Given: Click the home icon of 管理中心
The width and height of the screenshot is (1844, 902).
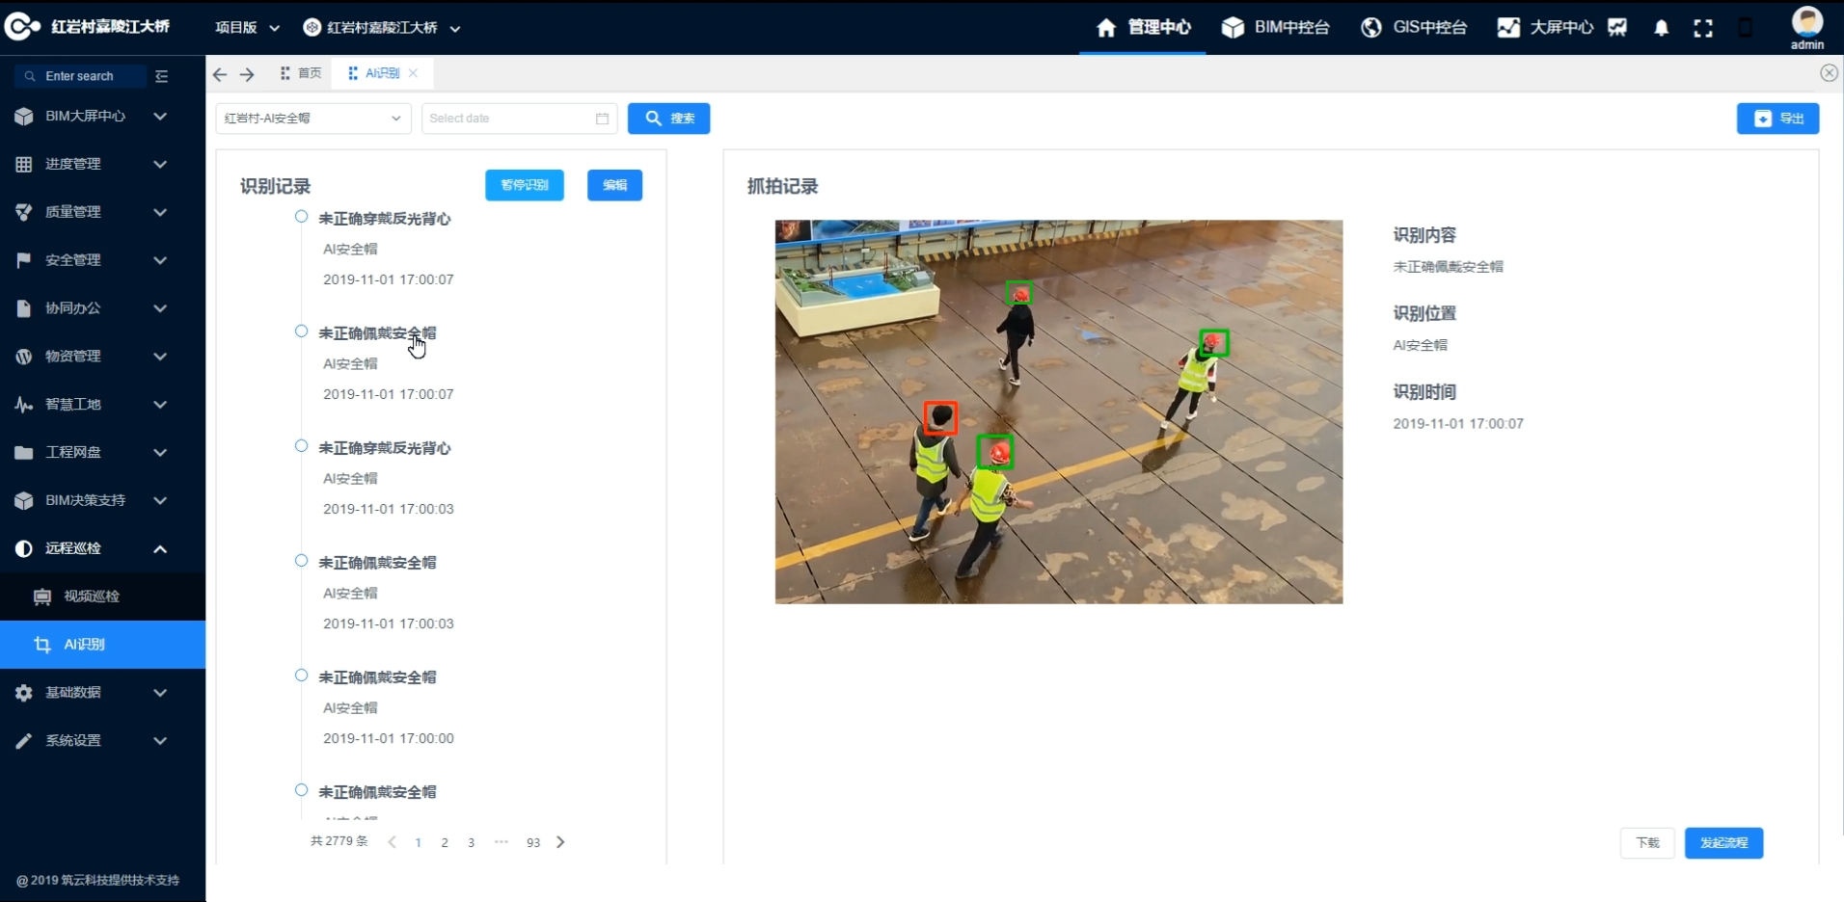Looking at the screenshot, I should [1106, 28].
